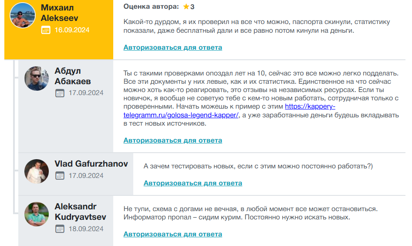
Task: Click the yellow star rating icon
Action: coord(186,7)
